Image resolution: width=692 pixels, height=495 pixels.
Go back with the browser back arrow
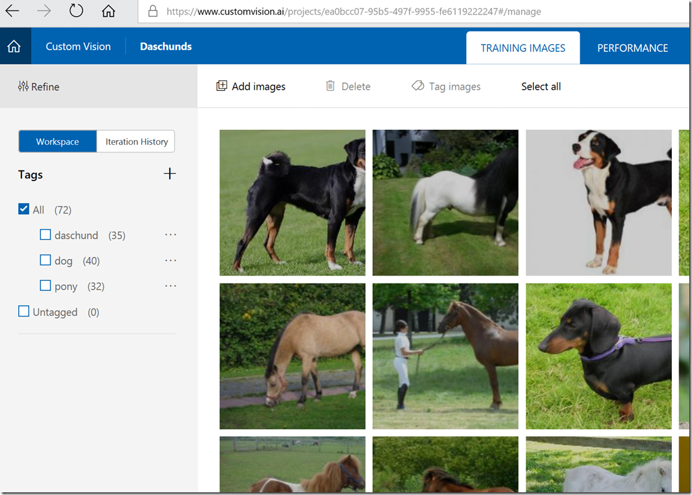(12, 11)
